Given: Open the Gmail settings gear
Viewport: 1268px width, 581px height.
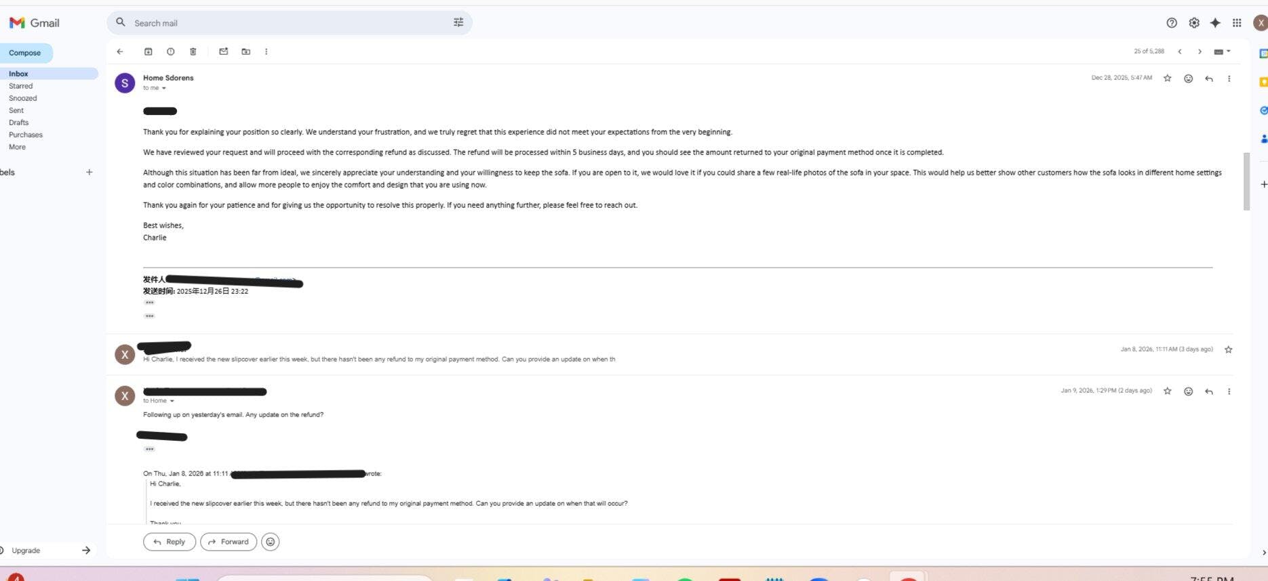Looking at the screenshot, I should pos(1194,23).
